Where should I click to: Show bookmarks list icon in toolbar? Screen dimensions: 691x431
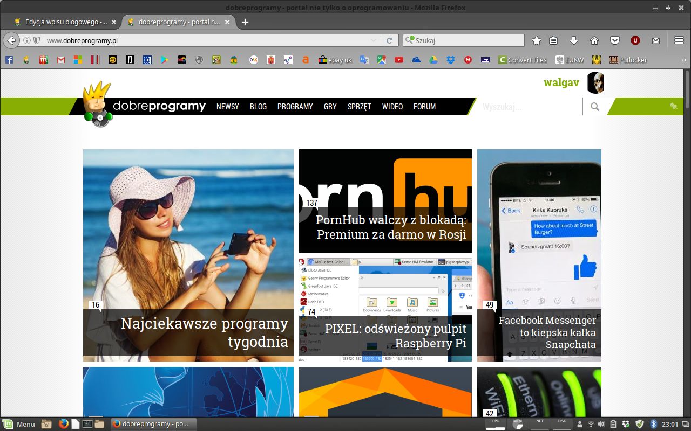553,40
